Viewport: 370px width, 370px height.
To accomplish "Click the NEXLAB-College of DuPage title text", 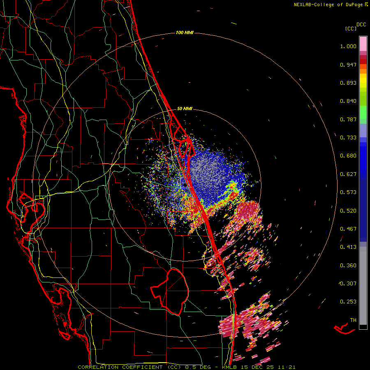I will click(x=328, y=5).
